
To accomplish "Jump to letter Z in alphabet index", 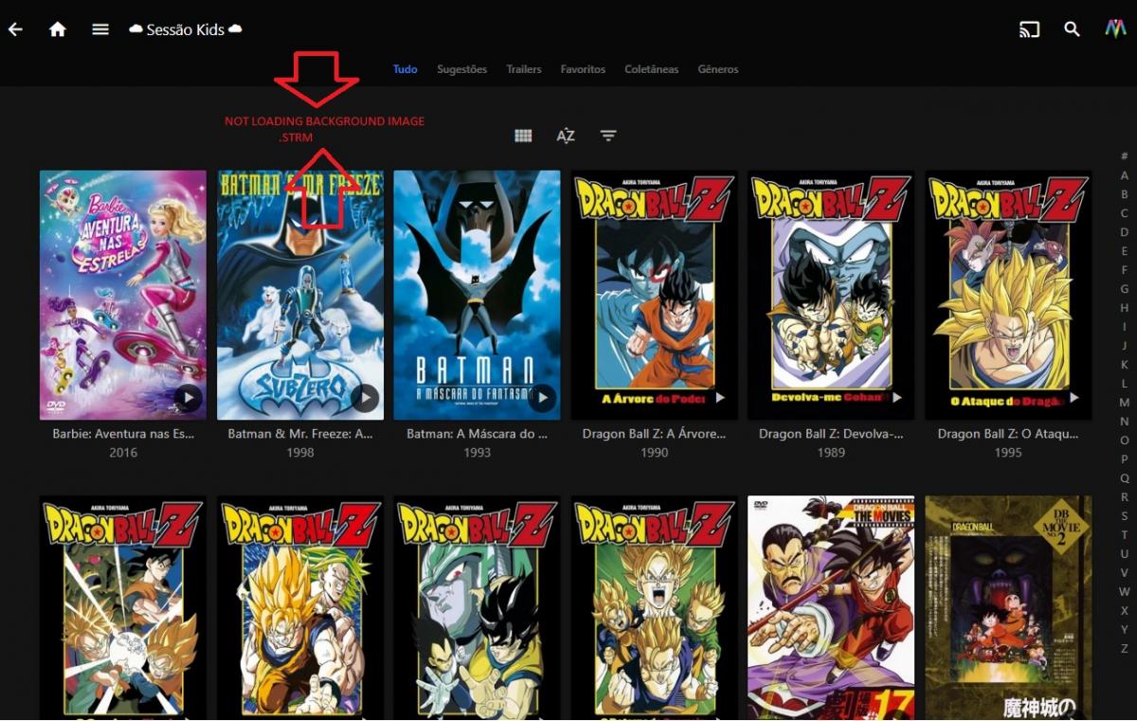I will (1125, 649).
